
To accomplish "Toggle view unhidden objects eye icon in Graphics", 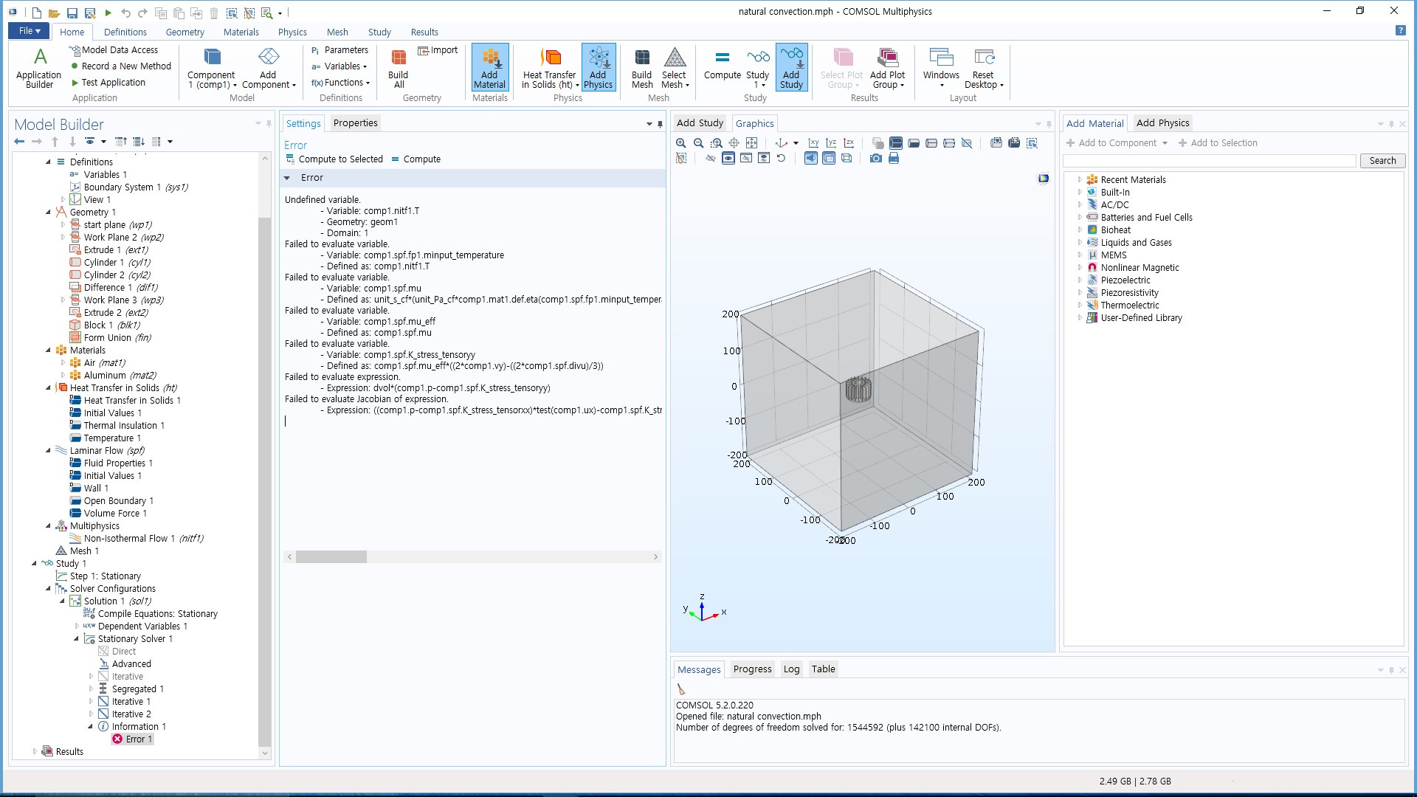I will click(728, 158).
